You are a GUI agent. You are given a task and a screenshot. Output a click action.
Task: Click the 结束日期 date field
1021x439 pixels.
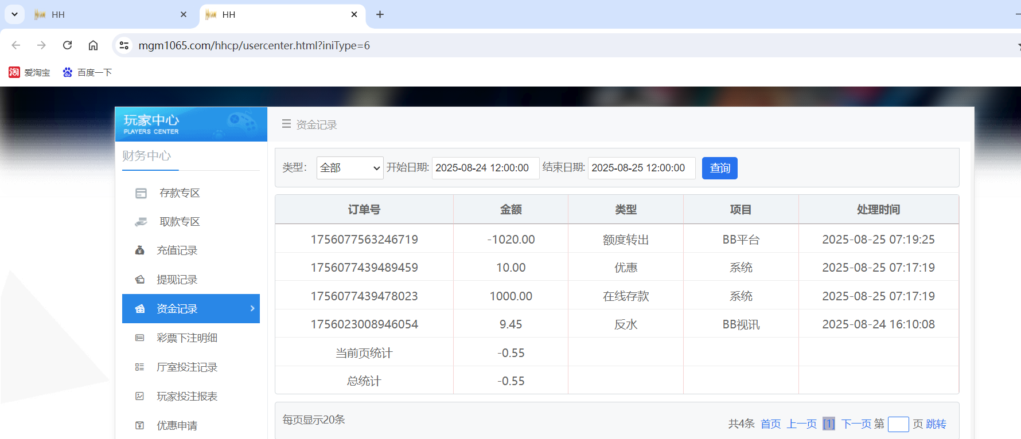pyautogui.click(x=641, y=168)
